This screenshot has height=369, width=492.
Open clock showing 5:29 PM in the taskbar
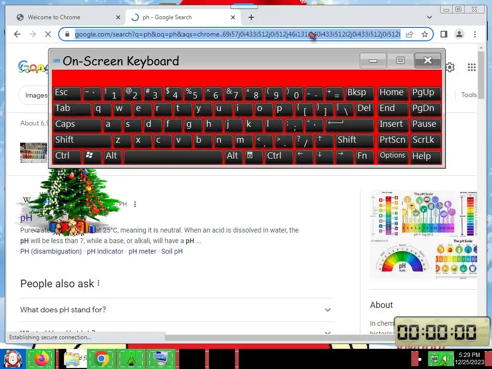pyautogui.click(x=469, y=358)
